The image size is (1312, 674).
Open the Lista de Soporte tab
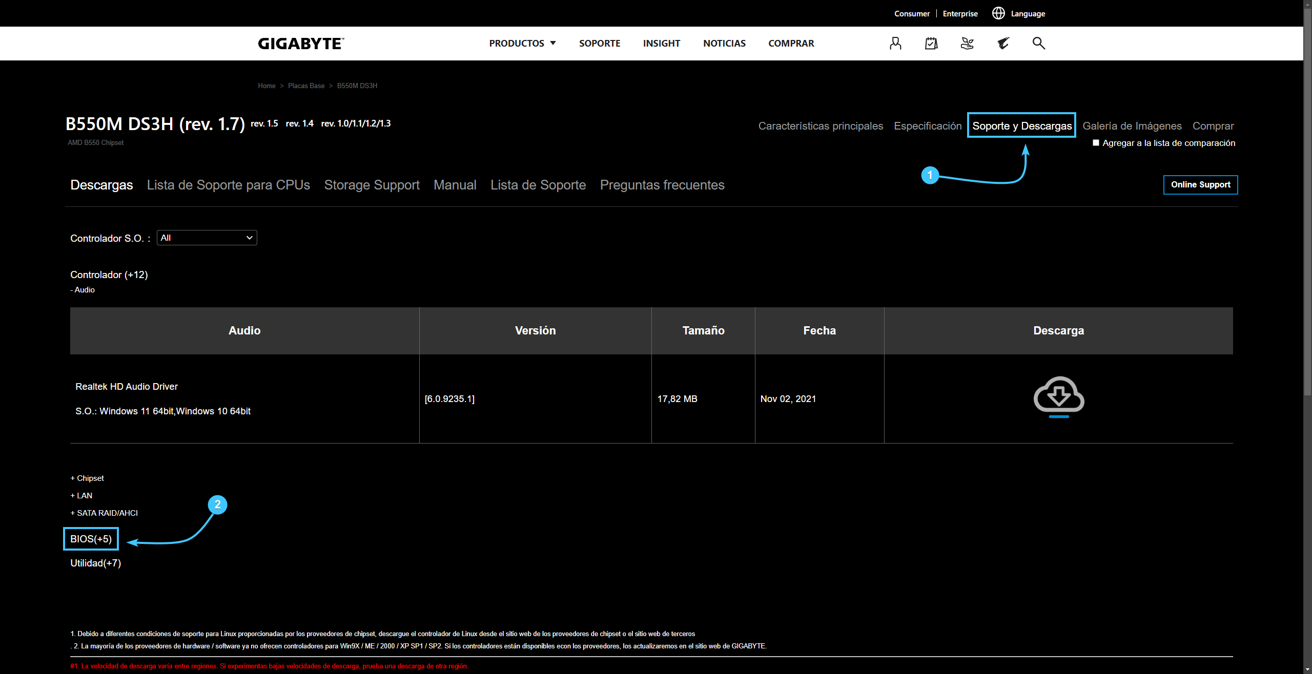(x=538, y=185)
